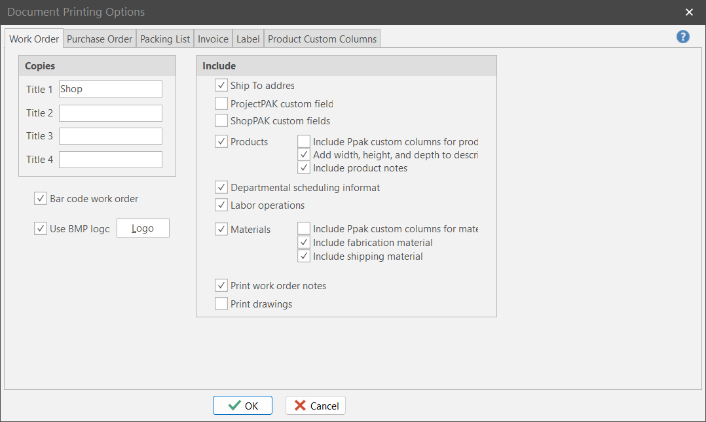Uncheck the Use BMP logo option
Screen dimensions: 706x422
[x=41, y=229]
